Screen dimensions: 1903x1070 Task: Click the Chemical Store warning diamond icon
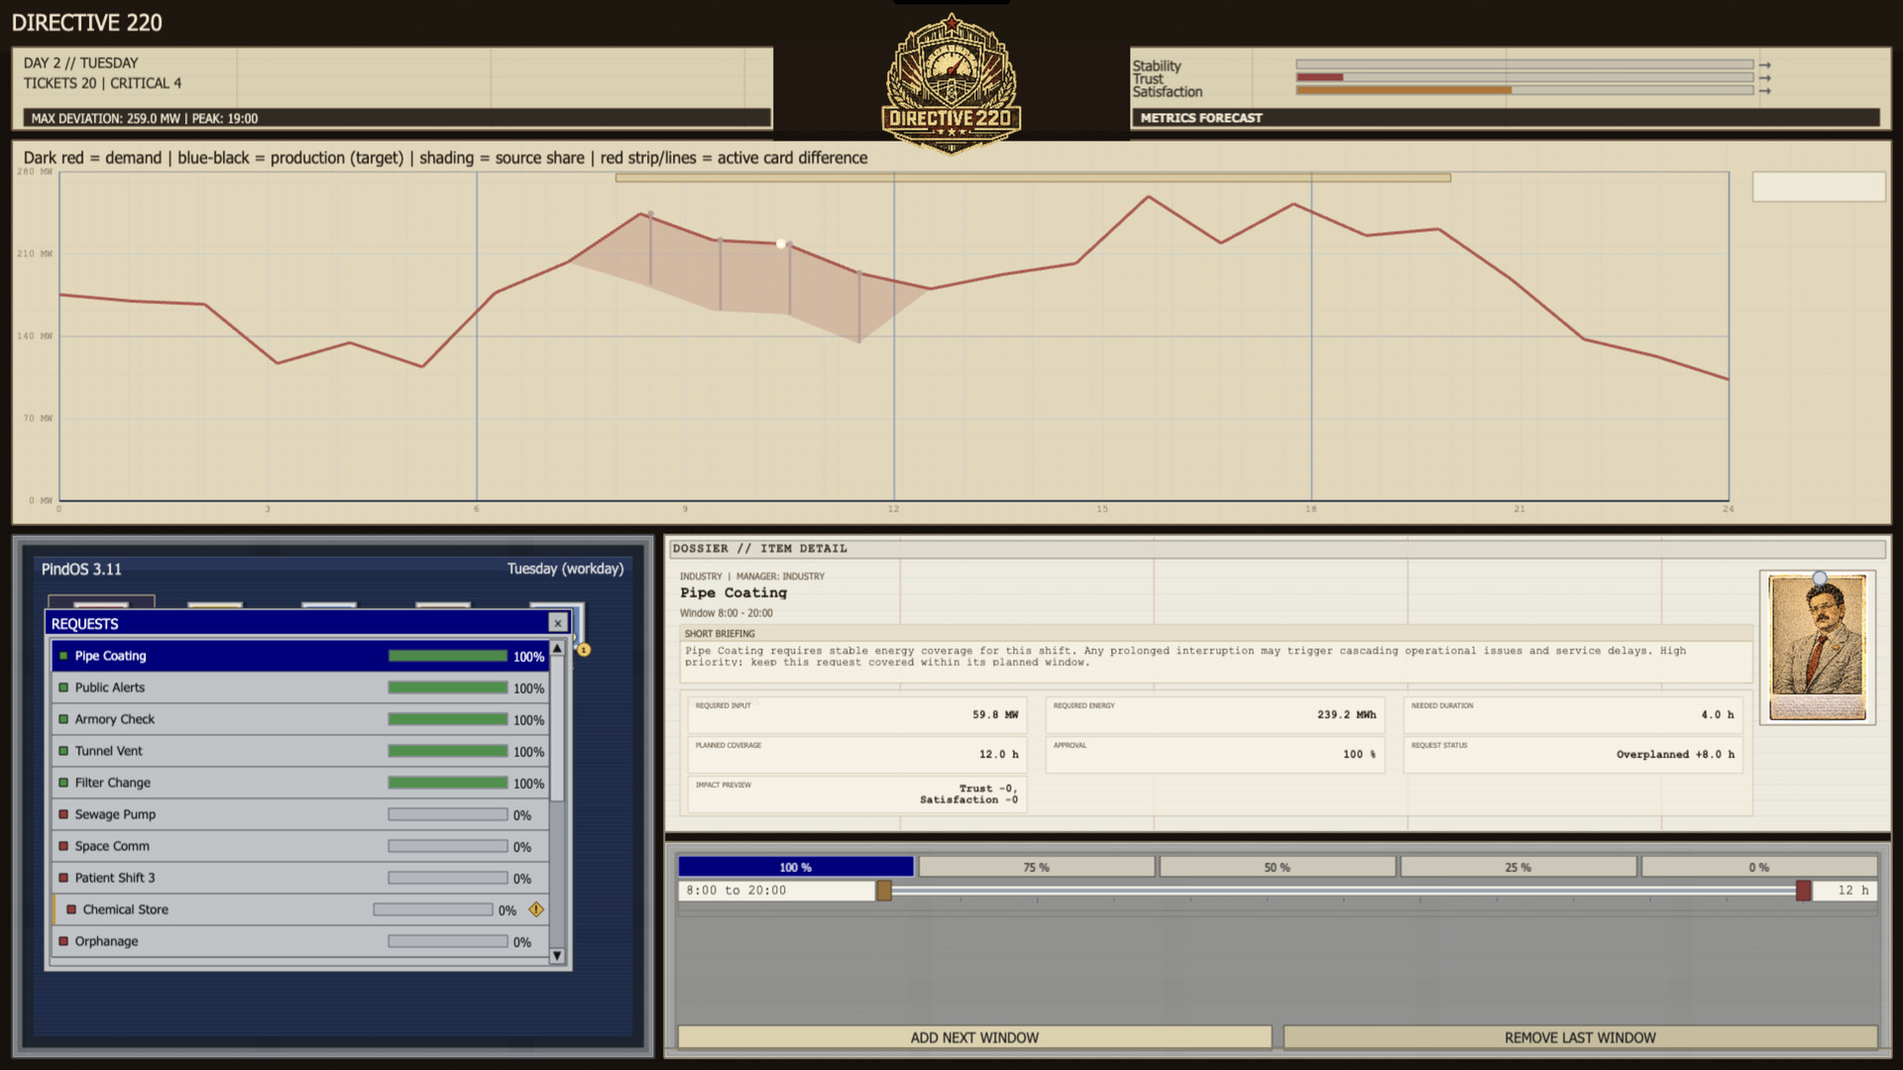click(536, 909)
